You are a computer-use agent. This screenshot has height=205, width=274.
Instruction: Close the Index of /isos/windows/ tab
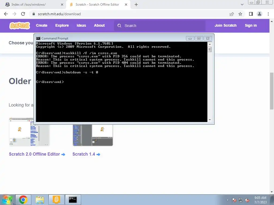click(x=62, y=5)
